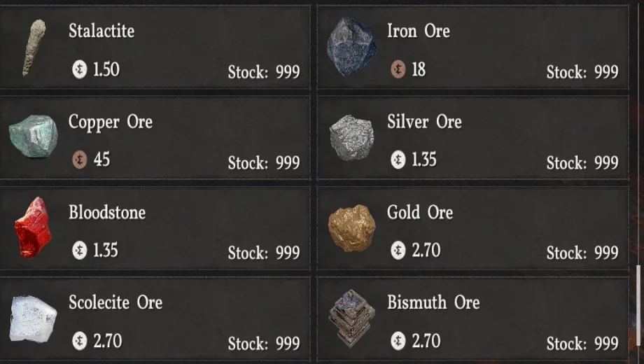Image resolution: width=644 pixels, height=364 pixels.
Task: Open the Bloodstone item name
Action: [107, 212]
